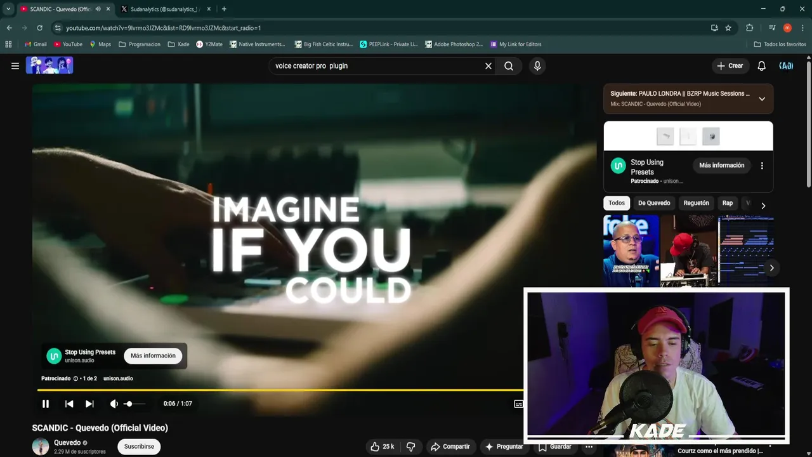This screenshot has width=812, height=457.
Task: Show next Shorts with carousel arrow
Action: [x=771, y=268]
